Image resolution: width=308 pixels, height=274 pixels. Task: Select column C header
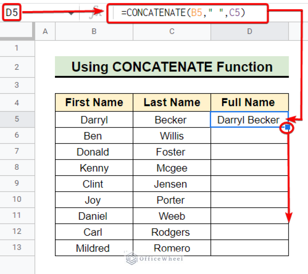point(172,31)
